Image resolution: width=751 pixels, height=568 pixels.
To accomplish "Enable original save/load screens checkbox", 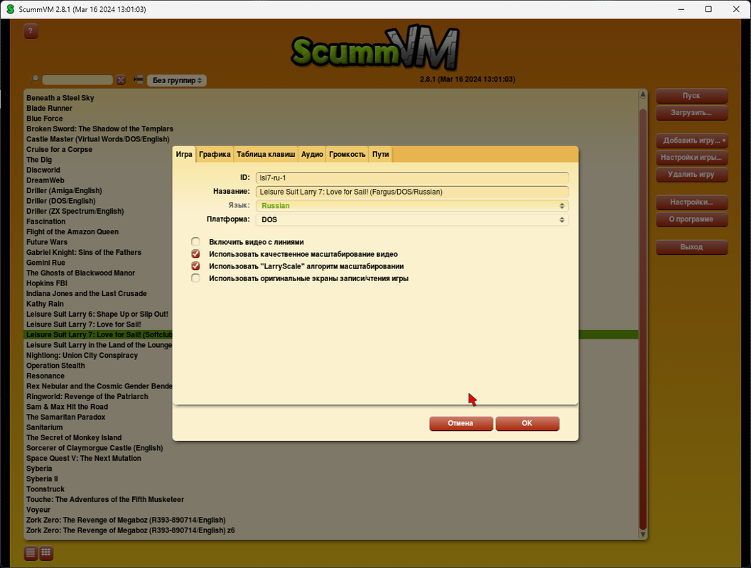I will point(195,278).
